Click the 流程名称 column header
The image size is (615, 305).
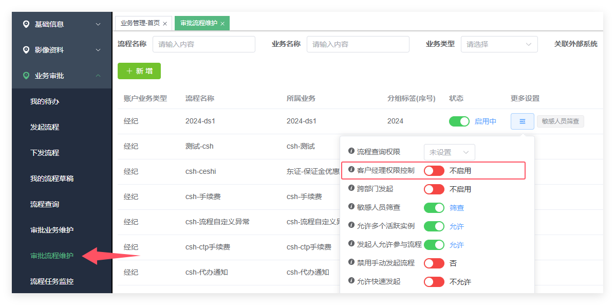pyautogui.click(x=200, y=99)
